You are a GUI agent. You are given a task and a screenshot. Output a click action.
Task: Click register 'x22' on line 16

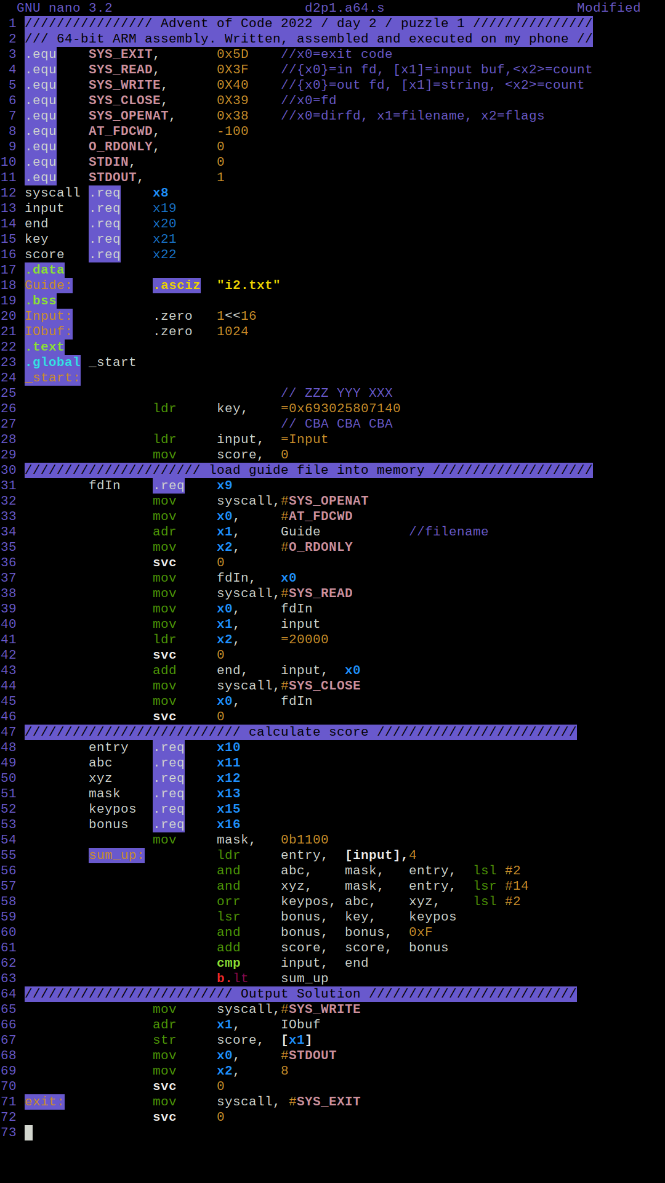pyautogui.click(x=164, y=254)
